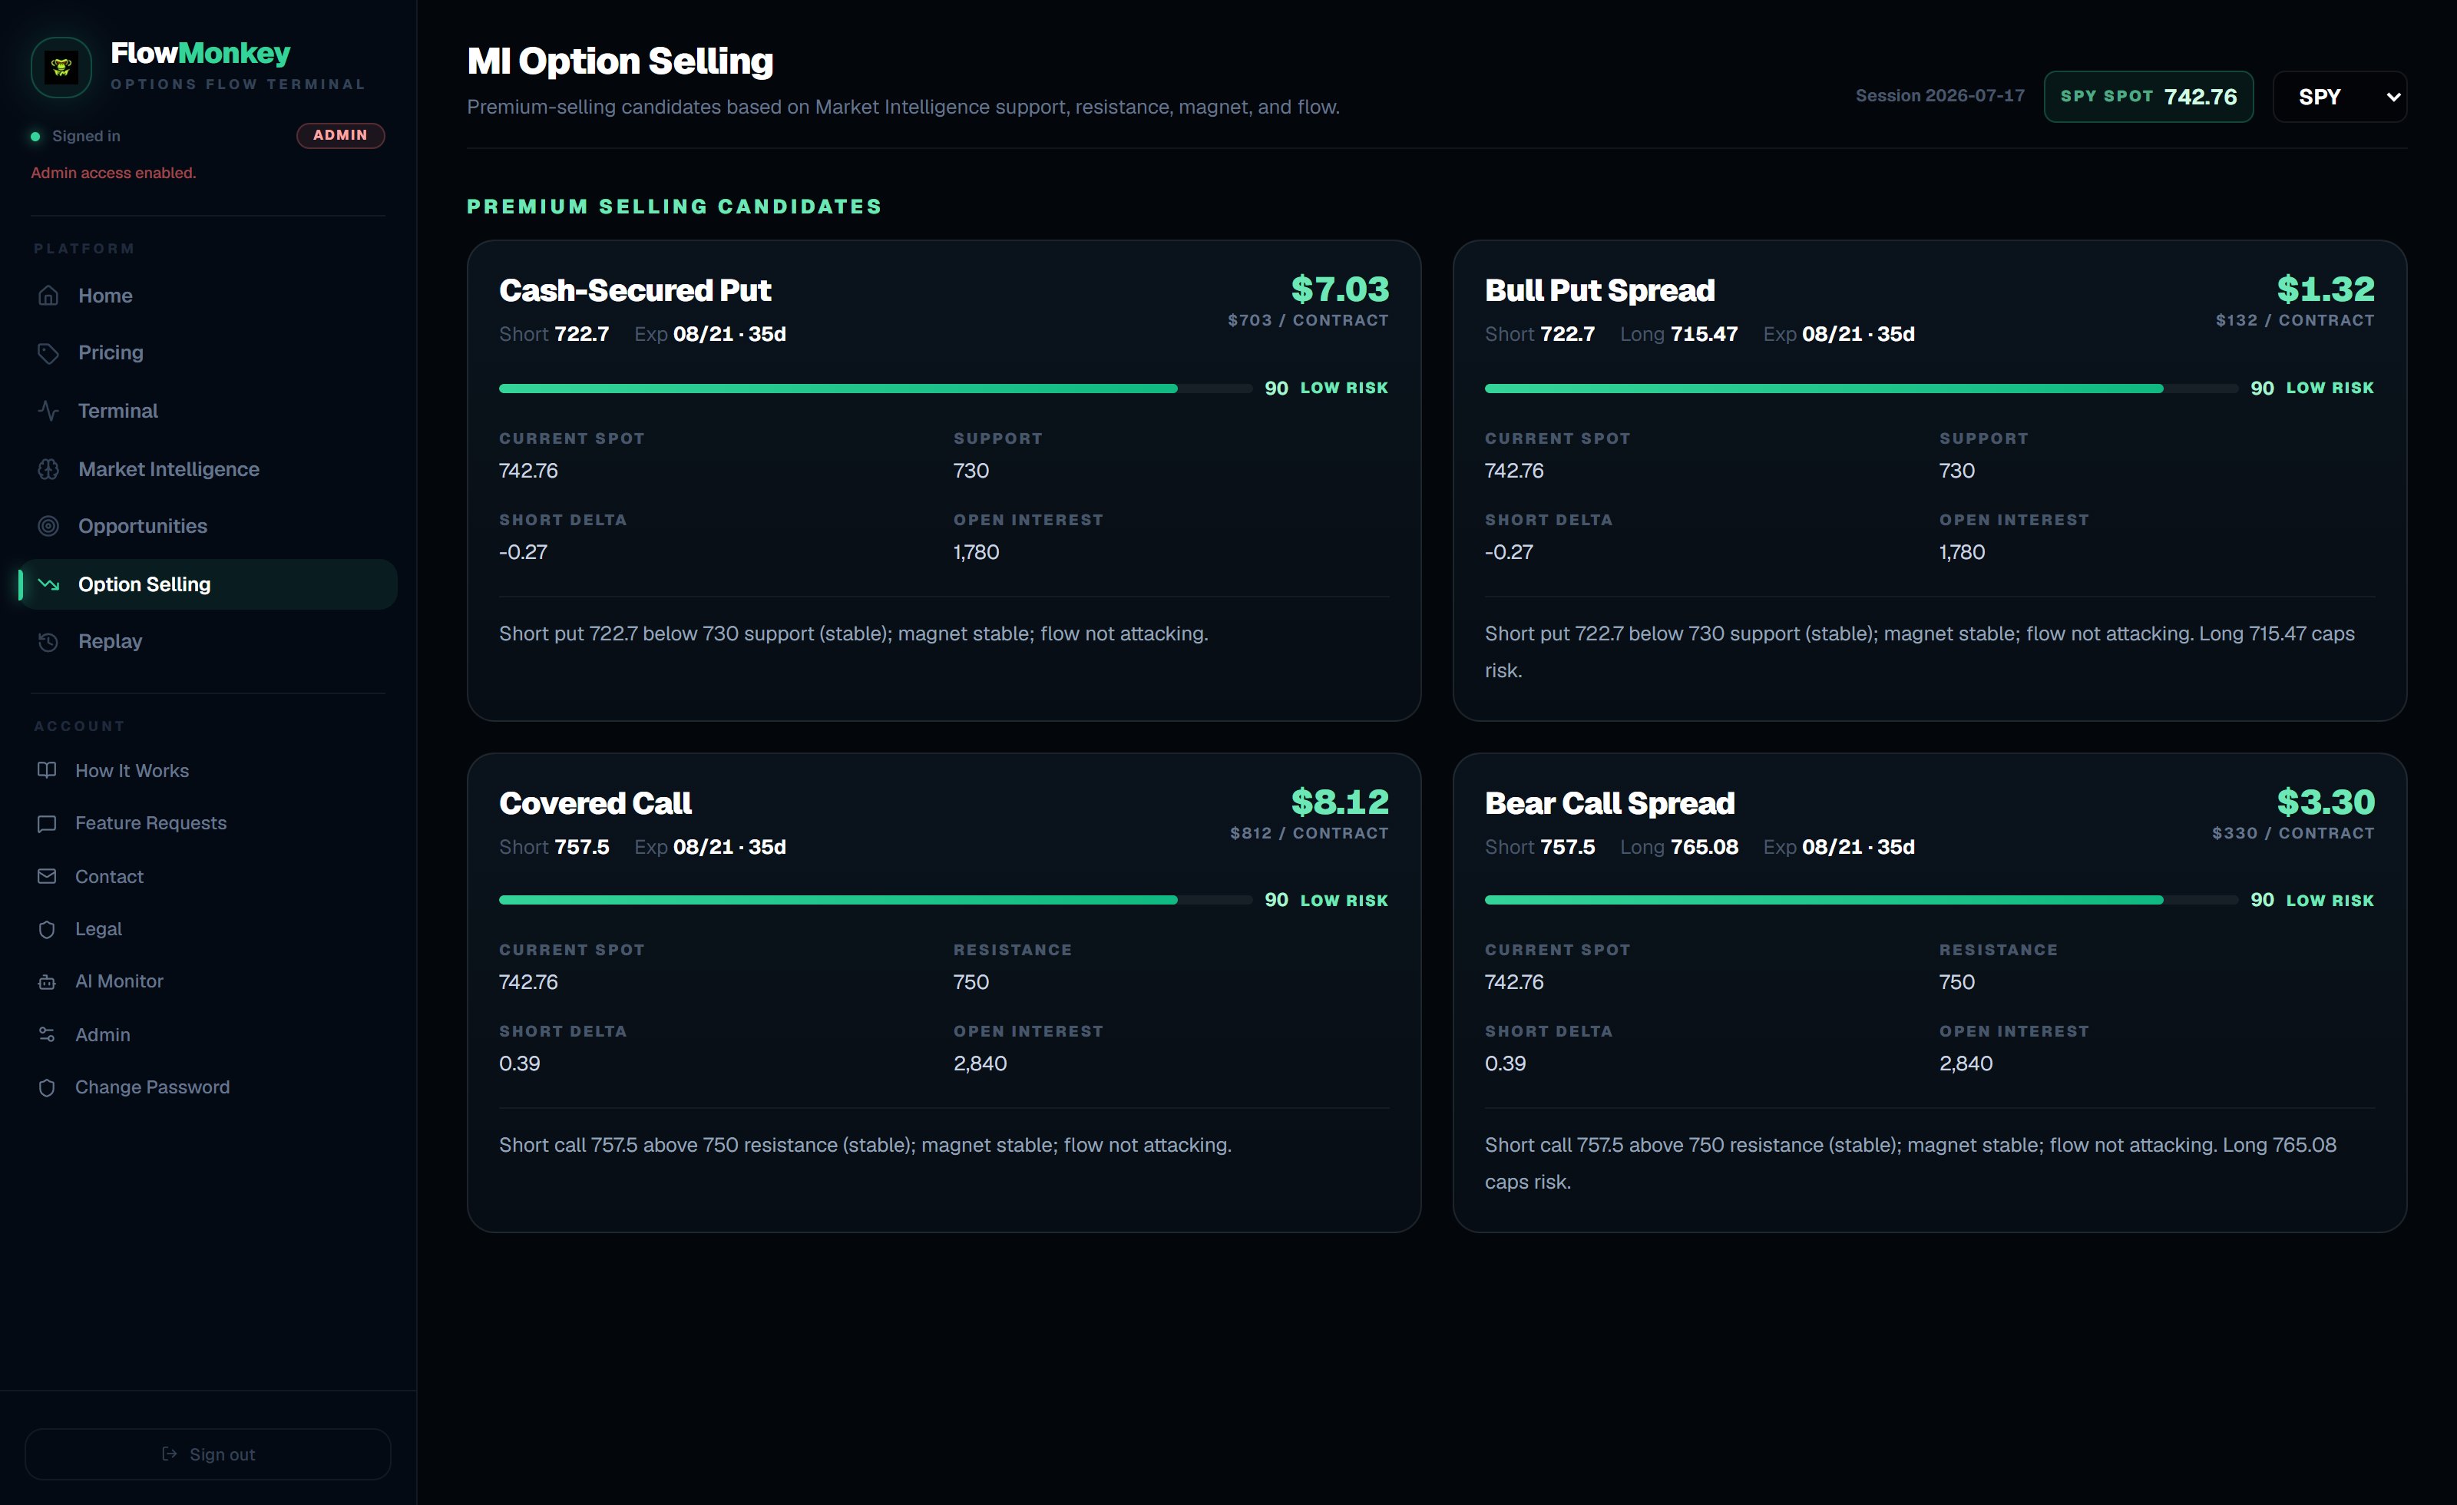Click the green signed-in status dot

tap(36, 137)
